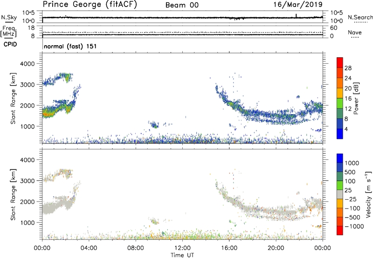Screen dimensions: 373x258
Task: Click the power panel 'Slant Range [km]' label
Action: 13,98
